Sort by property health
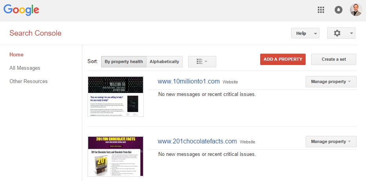The width and height of the screenshot is (366, 181). pyautogui.click(x=124, y=62)
